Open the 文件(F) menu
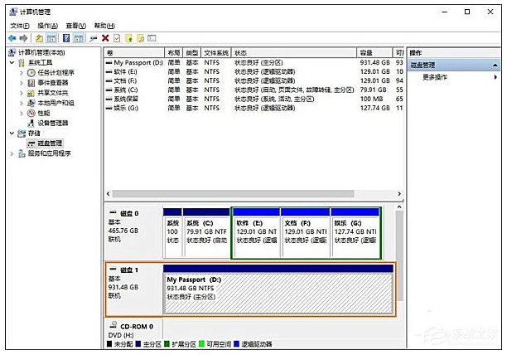This screenshot has height=355, width=507. [x=20, y=26]
